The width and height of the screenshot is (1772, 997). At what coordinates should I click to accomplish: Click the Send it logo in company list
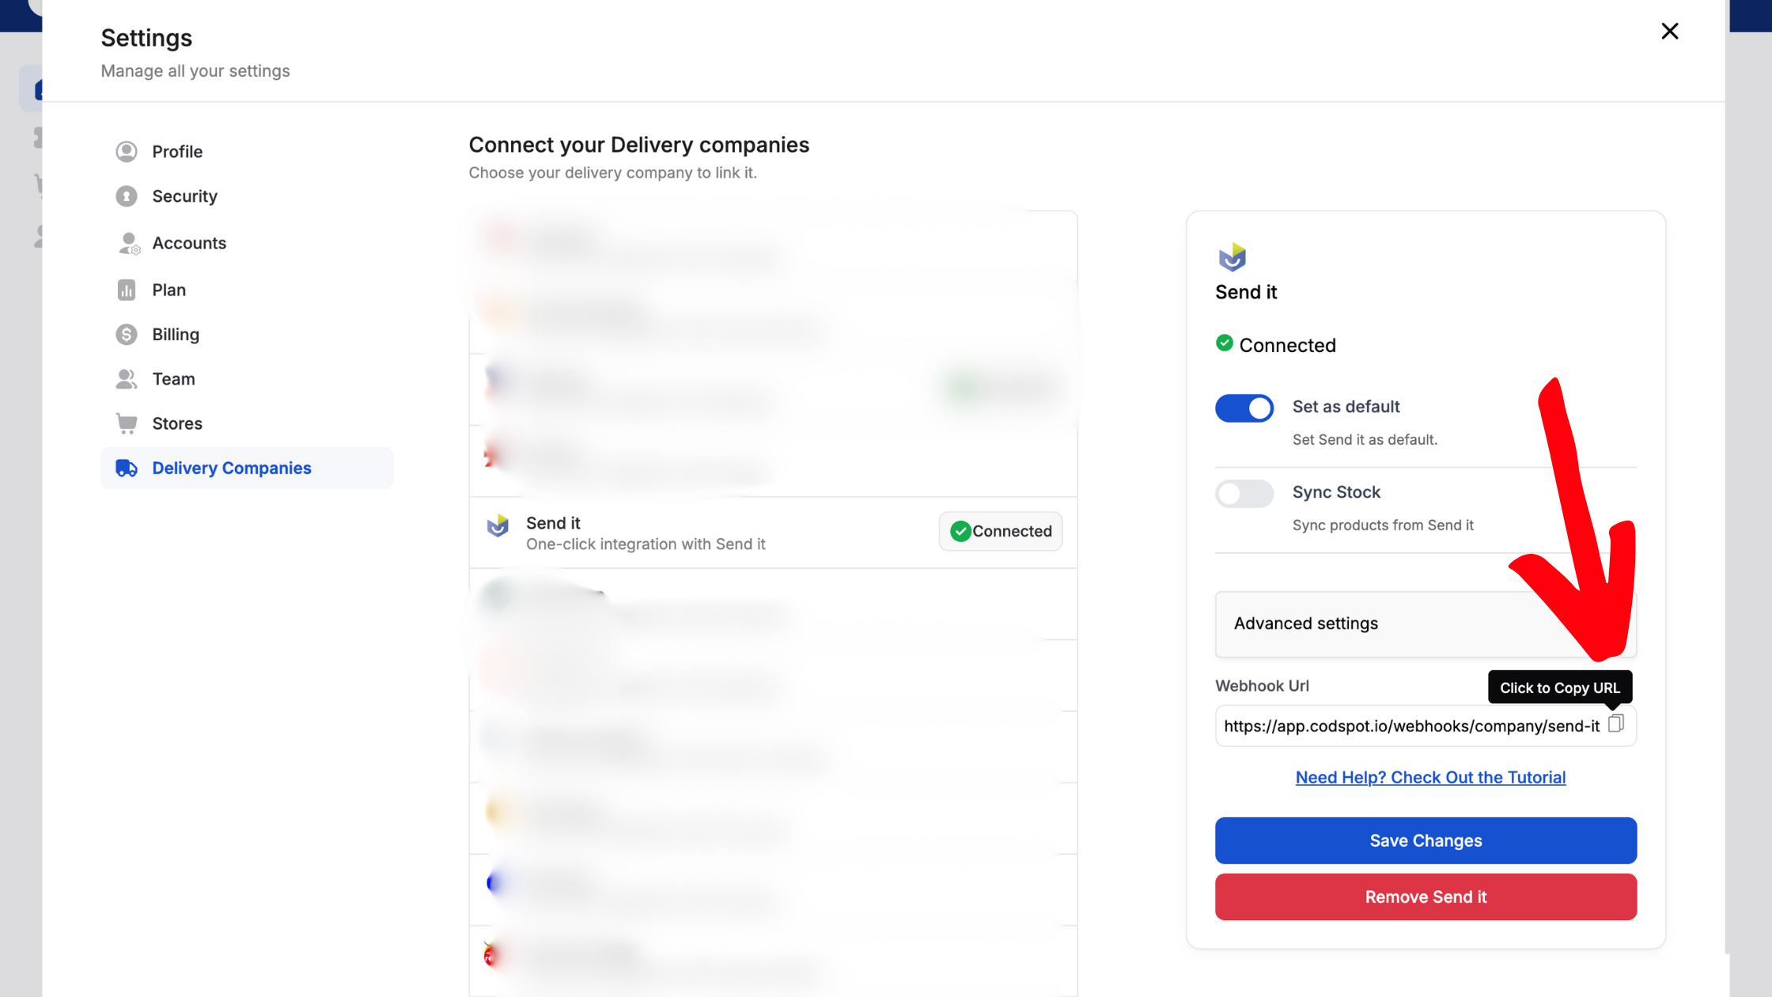pos(498,525)
